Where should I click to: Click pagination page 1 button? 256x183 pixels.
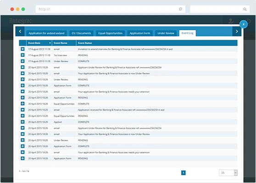pyautogui.click(x=184, y=173)
